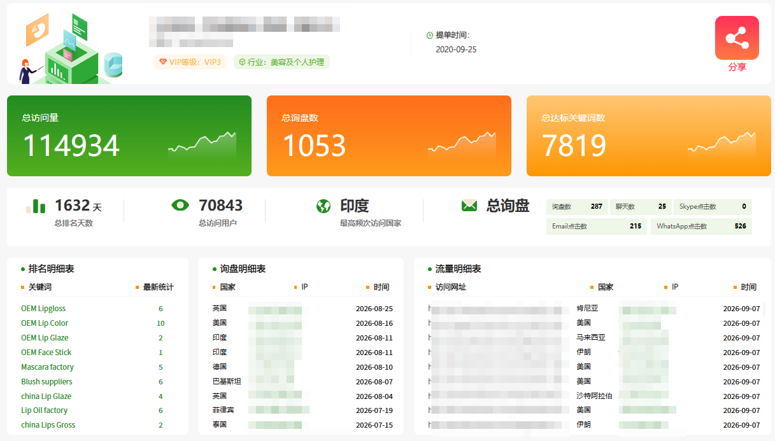Click the cube icon in the 行业 tag
Screen dimensions: 775x441
tap(242, 62)
